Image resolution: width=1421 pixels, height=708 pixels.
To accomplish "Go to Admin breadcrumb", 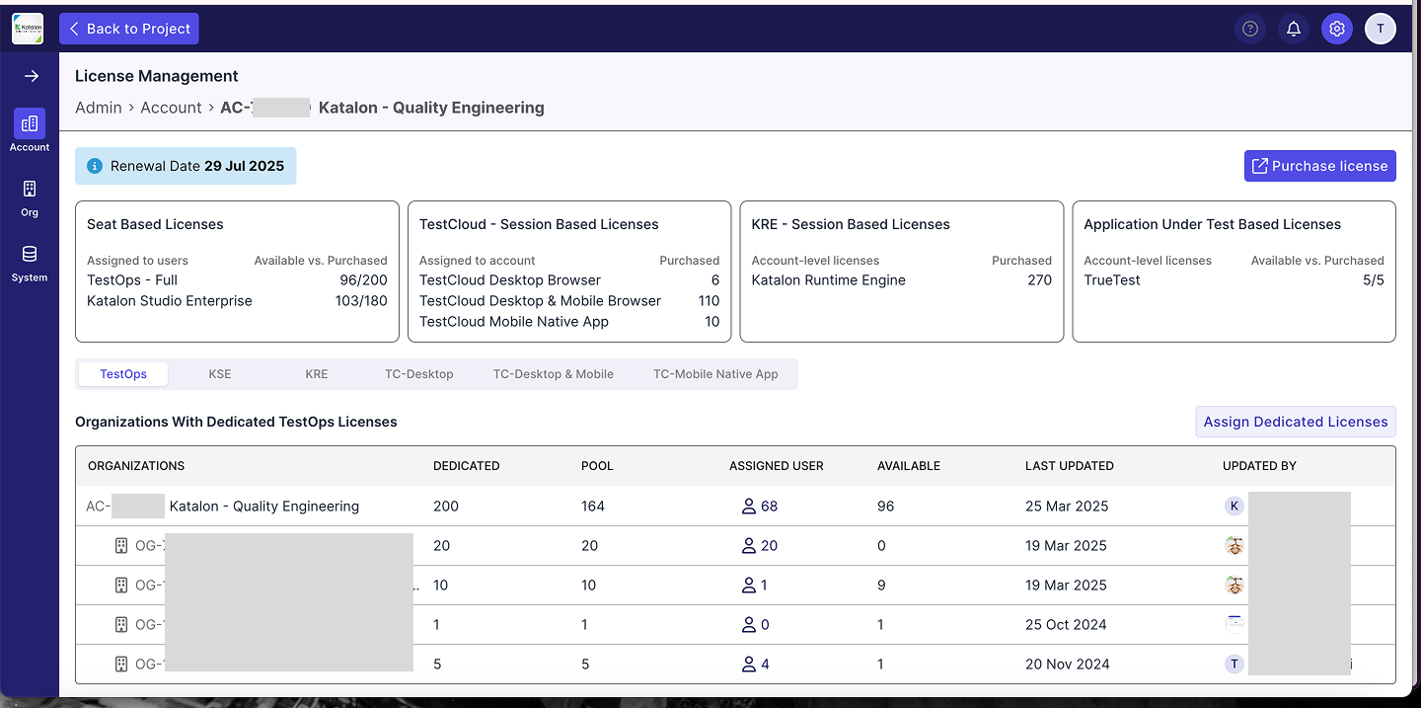I will click(99, 108).
